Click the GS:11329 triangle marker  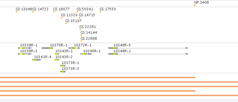(x=62, y=18)
